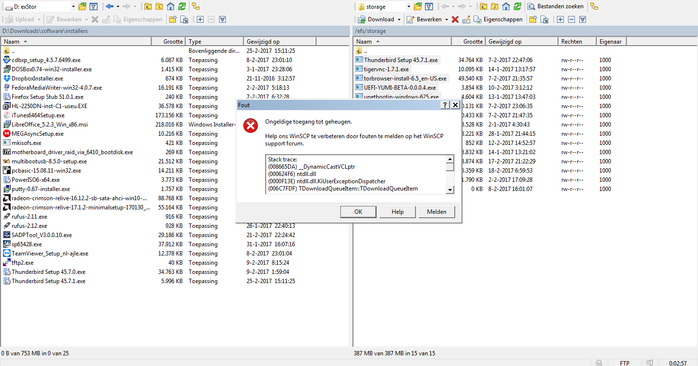The image size is (698, 366).
Task: Dismiss the error dialog with OK
Action: (x=358, y=212)
